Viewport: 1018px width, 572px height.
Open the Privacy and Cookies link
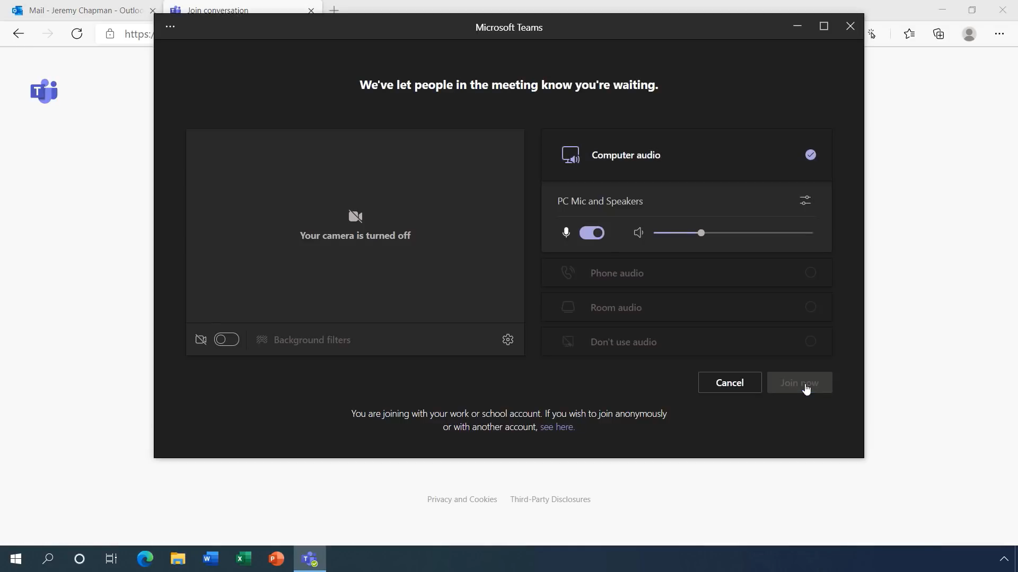[462, 499]
